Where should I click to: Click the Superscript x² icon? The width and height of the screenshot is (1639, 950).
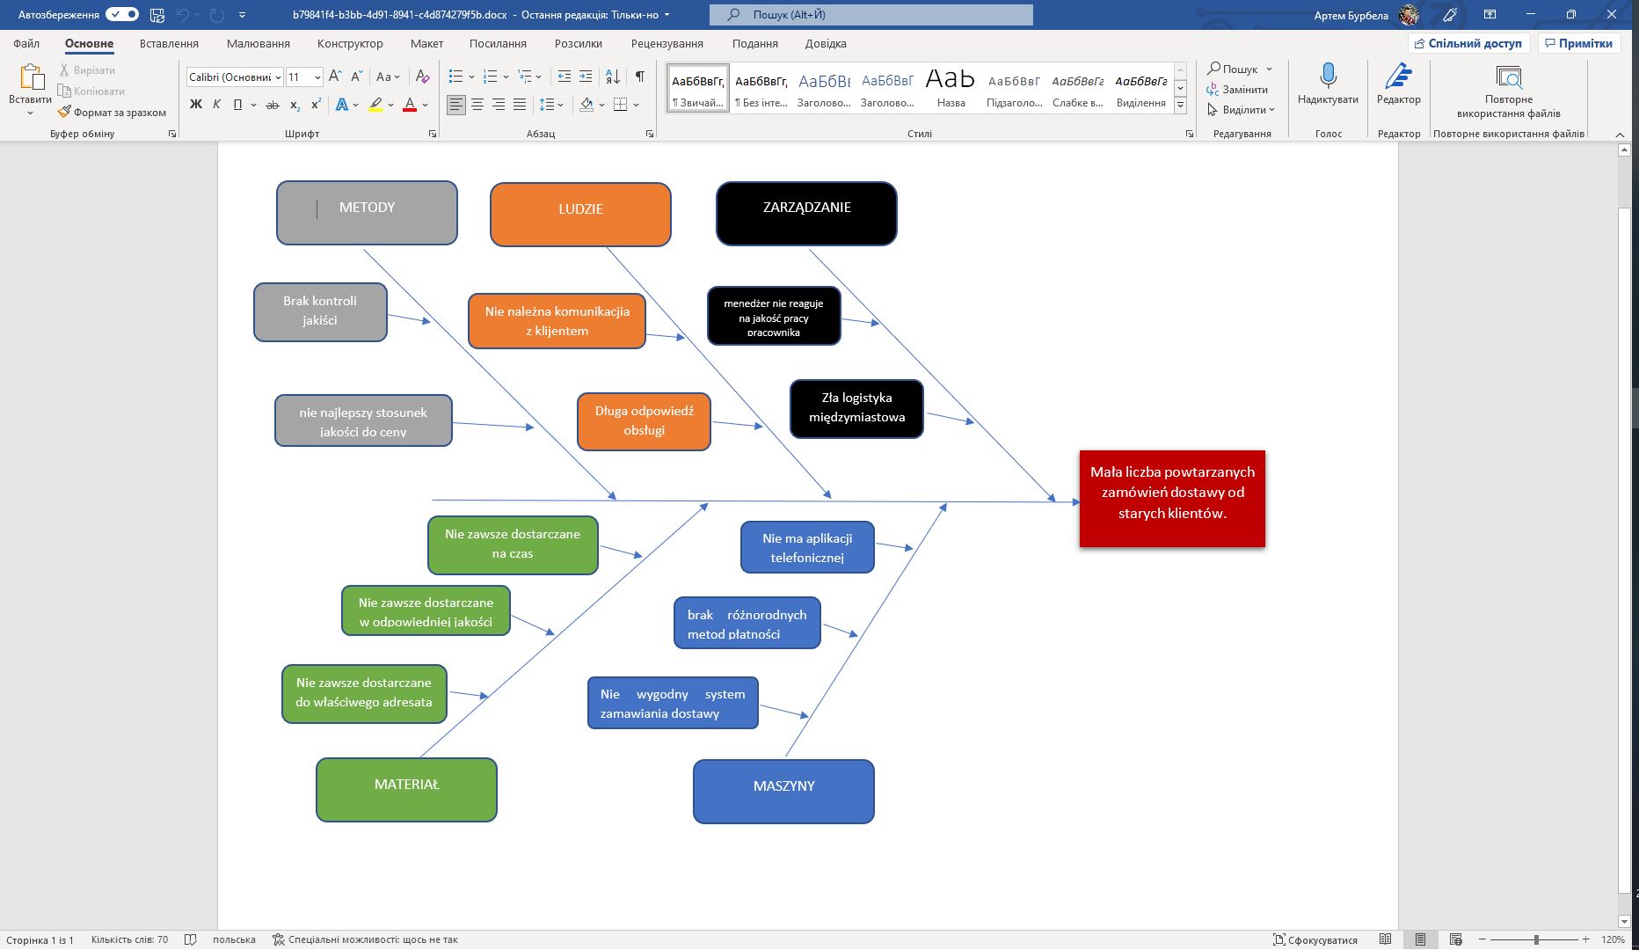[x=316, y=105]
